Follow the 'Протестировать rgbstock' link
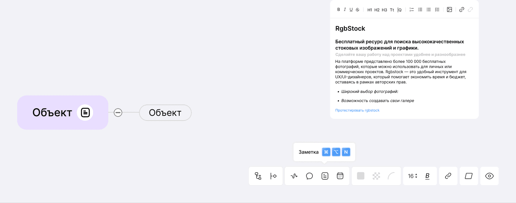Viewport: 516px width, 203px height. 357,110
